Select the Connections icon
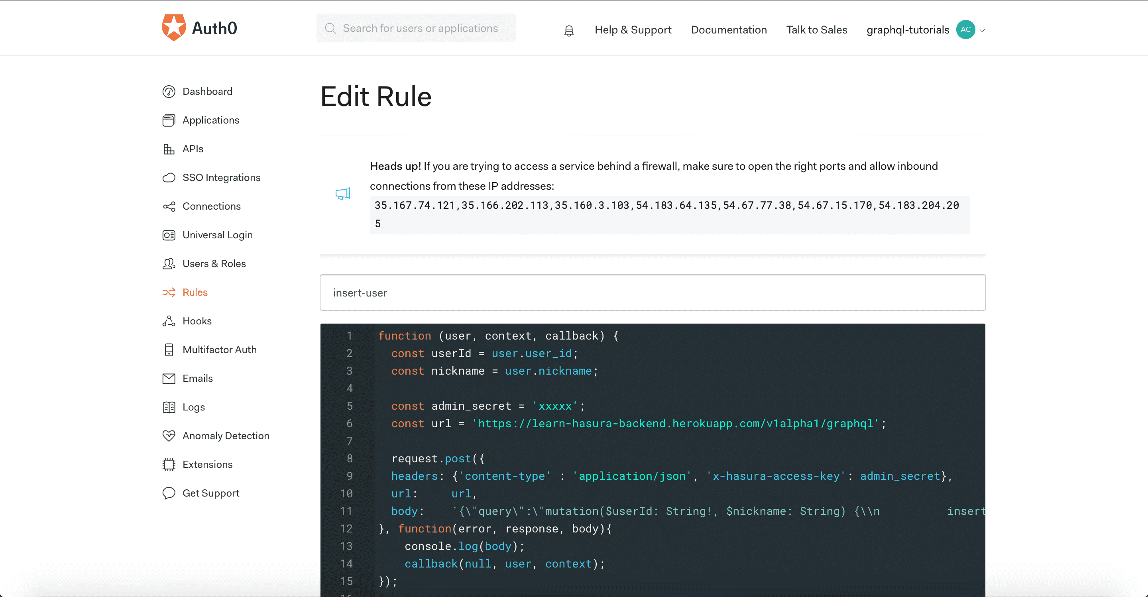The width and height of the screenshot is (1148, 597). [x=169, y=206]
